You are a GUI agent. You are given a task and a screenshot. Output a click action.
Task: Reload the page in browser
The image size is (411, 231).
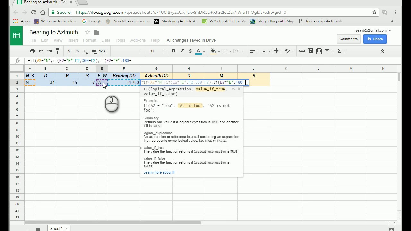pyautogui.click(x=34, y=12)
